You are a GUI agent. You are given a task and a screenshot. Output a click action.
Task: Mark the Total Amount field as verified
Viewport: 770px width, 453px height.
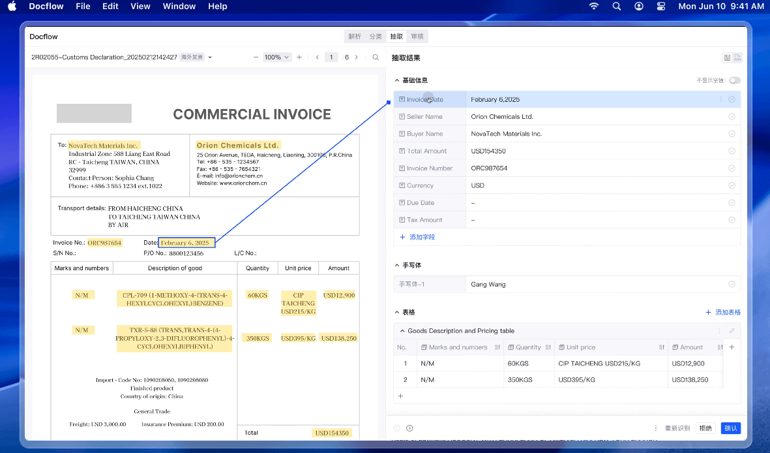point(732,151)
